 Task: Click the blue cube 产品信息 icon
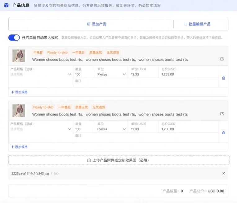(x=6, y=6)
